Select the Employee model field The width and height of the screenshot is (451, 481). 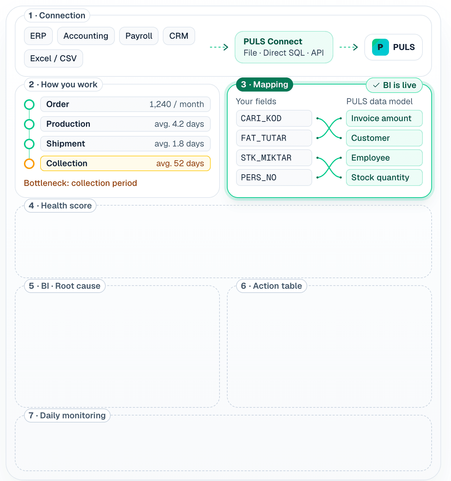(384, 158)
